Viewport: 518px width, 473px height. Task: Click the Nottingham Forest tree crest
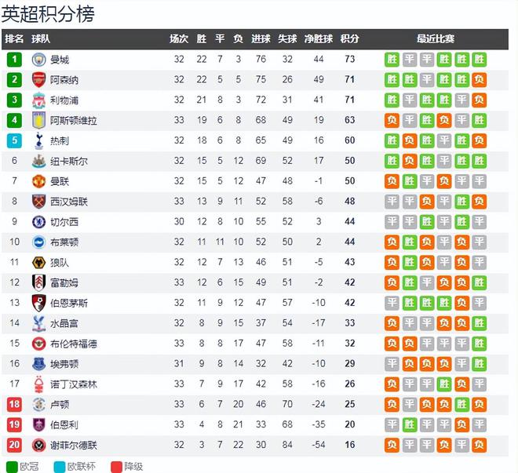[x=38, y=384]
